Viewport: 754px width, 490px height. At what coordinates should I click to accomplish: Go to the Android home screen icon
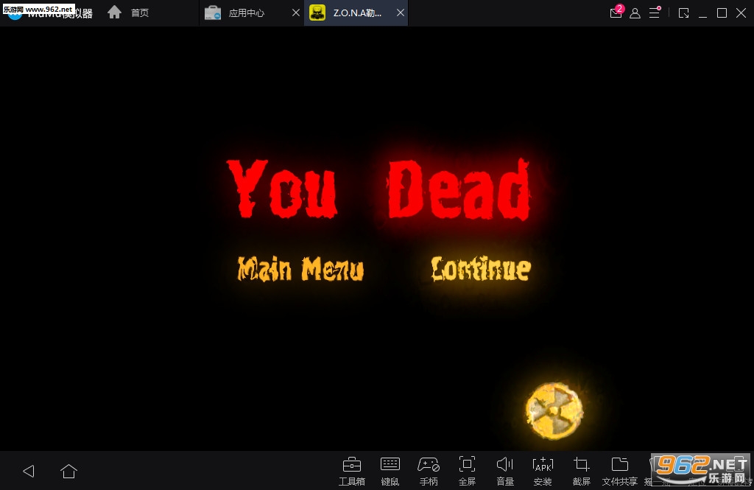tap(68, 471)
